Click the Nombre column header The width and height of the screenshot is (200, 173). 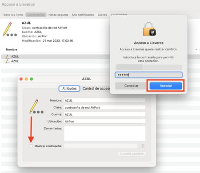(x=12, y=50)
